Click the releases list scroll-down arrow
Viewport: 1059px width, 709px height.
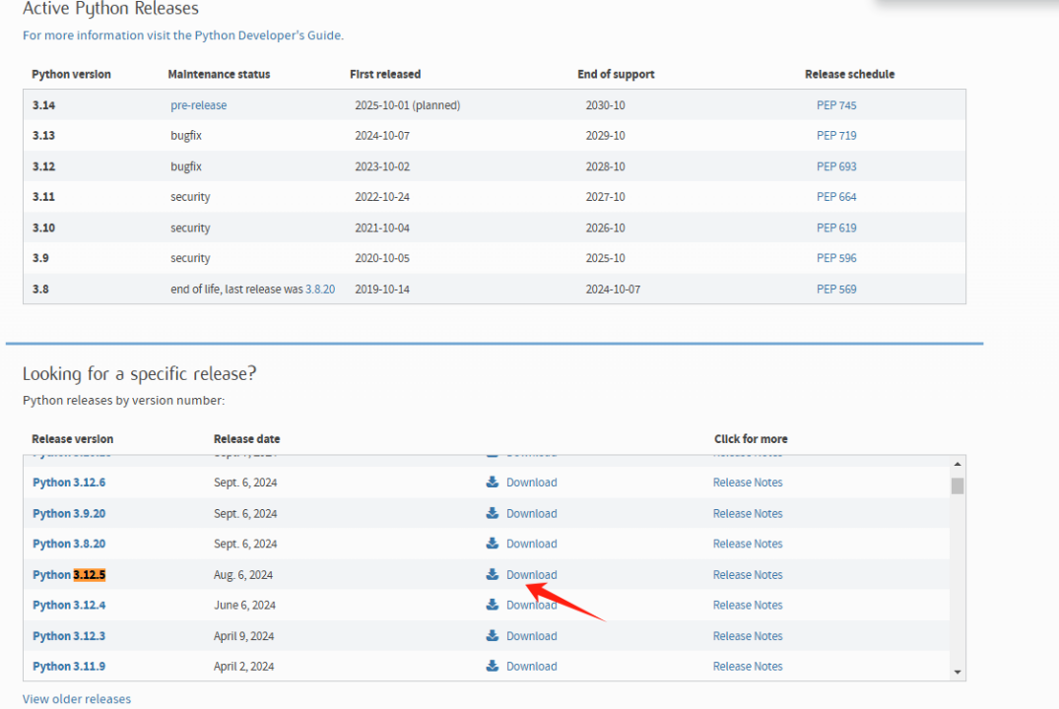point(957,672)
